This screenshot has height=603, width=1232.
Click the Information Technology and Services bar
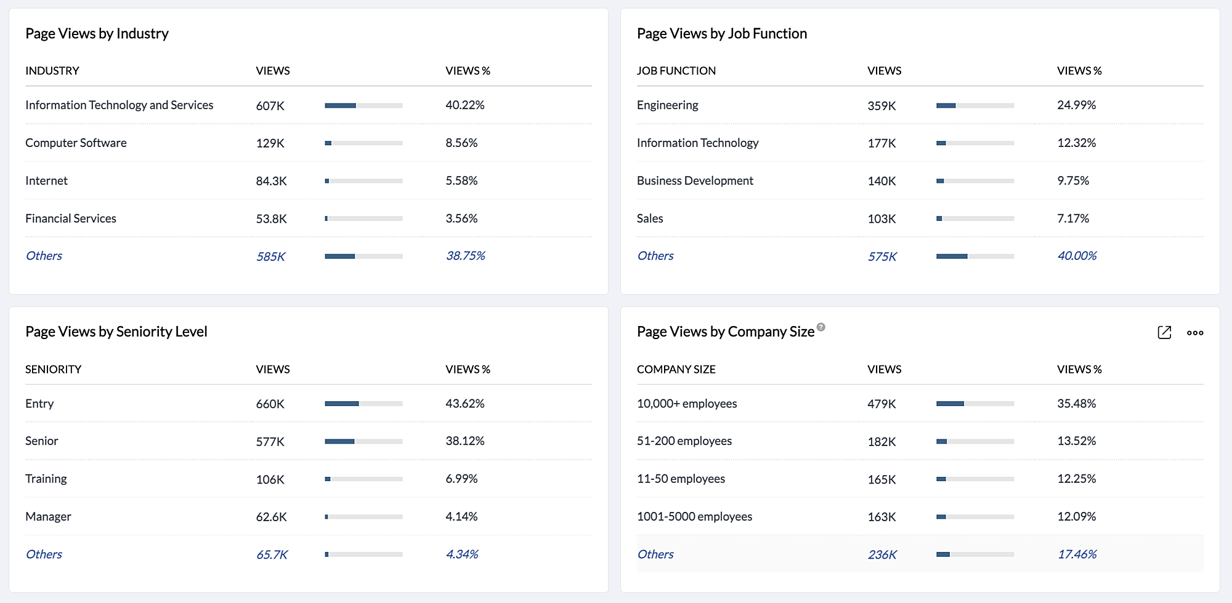[363, 106]
